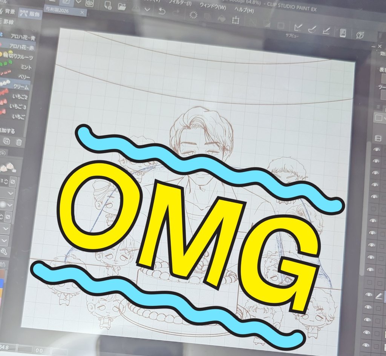Expand the chevron dropdown left of the Undo icon
The image size is (386, 356).
[x=147, y=10]
